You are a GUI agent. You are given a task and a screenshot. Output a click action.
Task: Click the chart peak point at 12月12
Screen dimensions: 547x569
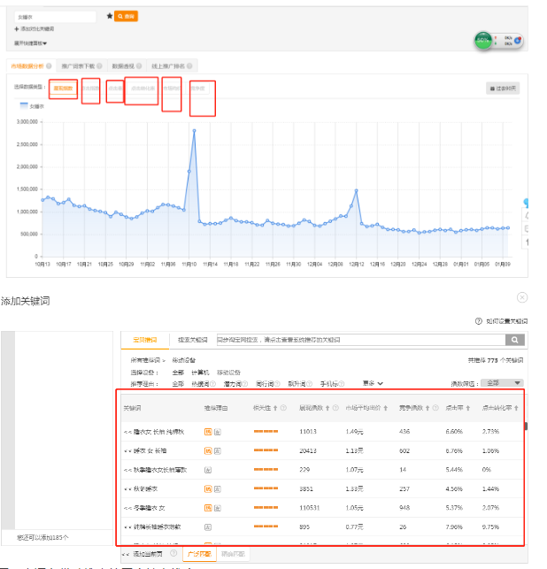pos(356,190)
